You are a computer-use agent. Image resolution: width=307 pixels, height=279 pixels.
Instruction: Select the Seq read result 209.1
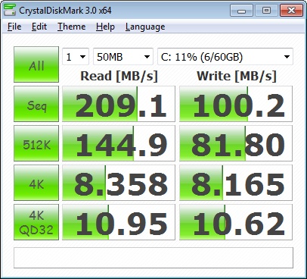coord(119,104)
